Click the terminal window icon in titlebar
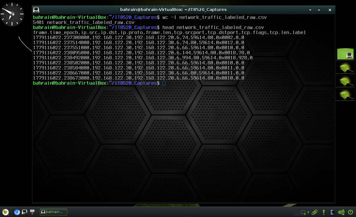The height and width of the screenshot is (217, 356). [x=36, y=10]
